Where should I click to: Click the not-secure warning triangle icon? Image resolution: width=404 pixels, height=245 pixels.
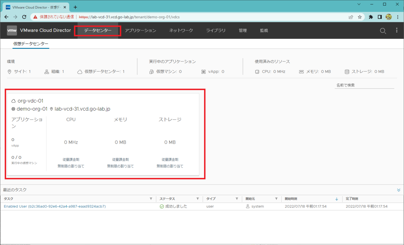coord(35,17)
